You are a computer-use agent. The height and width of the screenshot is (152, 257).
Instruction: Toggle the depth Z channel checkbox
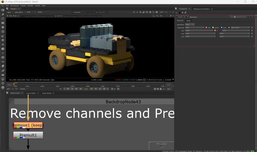click(x=215, y=30)
